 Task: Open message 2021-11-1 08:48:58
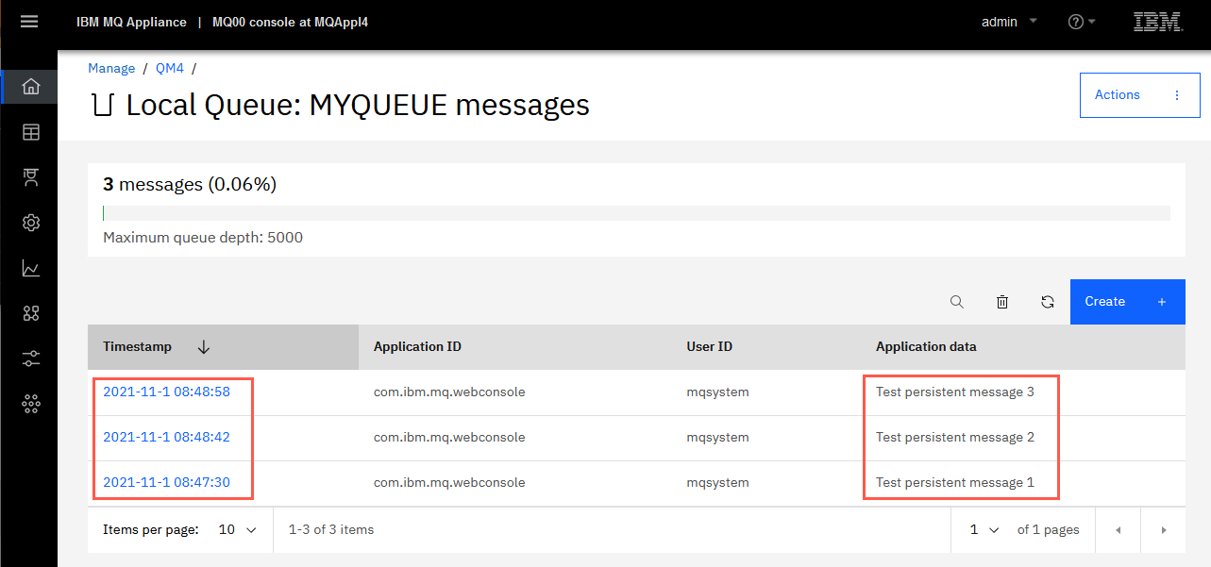(x=166, y=392)
